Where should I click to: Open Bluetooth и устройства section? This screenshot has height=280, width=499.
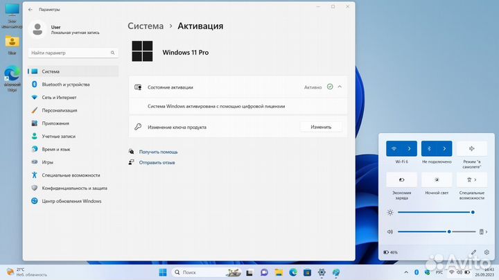tap(73, 85)
